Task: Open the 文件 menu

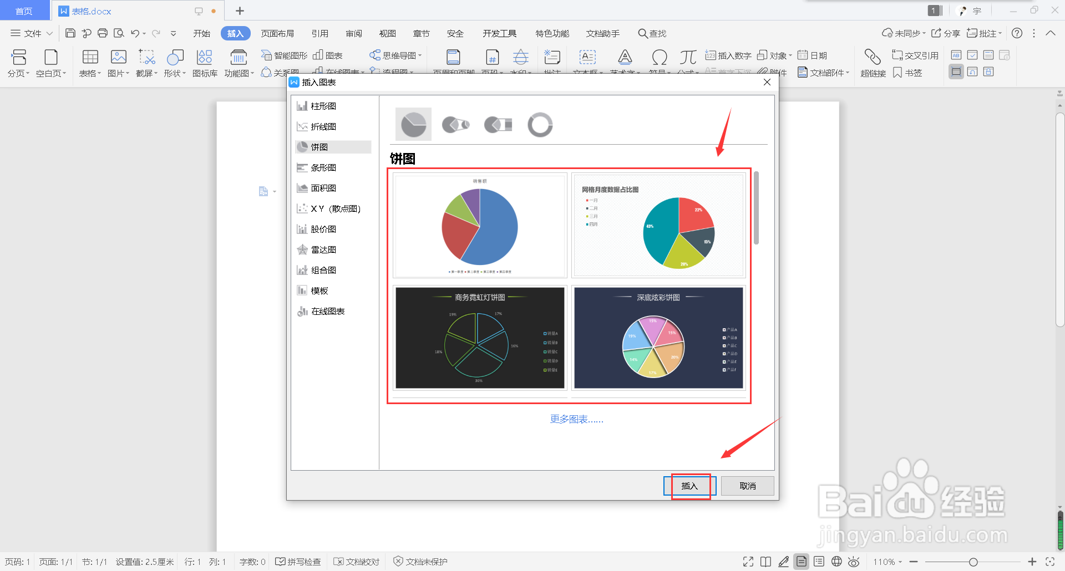Action: tap(32, 33)
